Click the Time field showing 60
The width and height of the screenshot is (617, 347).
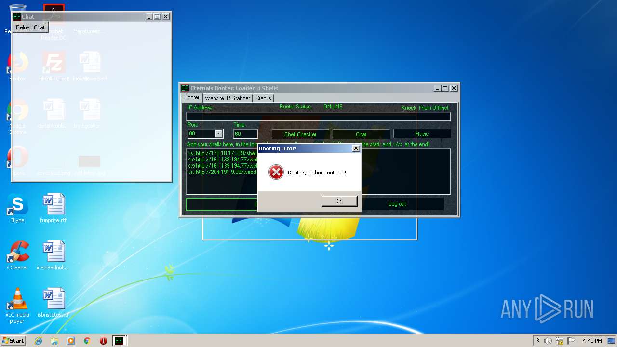(246, 133)
